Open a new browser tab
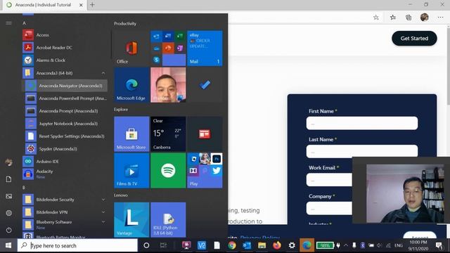The width and height of the screenshot is (450, 253). pos(92,5)
